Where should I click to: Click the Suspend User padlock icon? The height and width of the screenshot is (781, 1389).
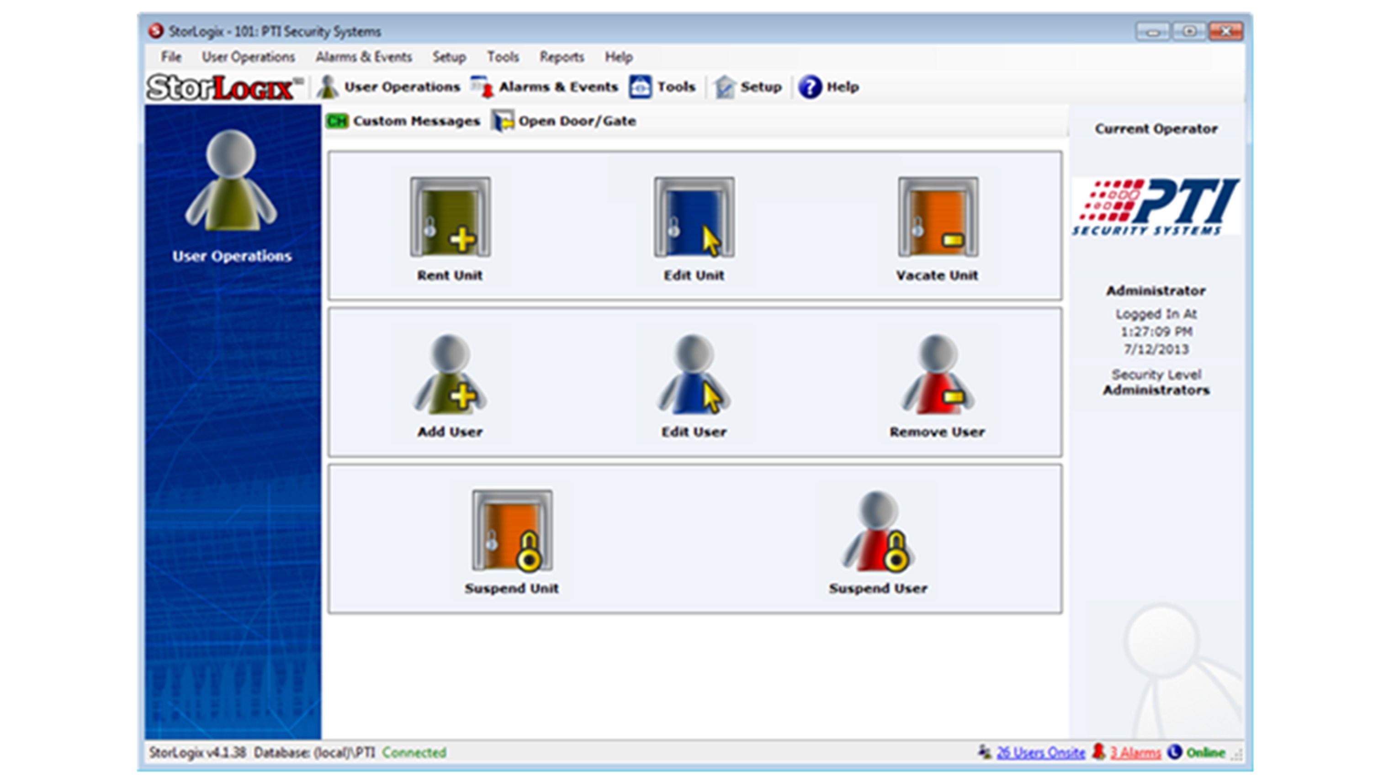pyautogui.click(x=878, y=531)
